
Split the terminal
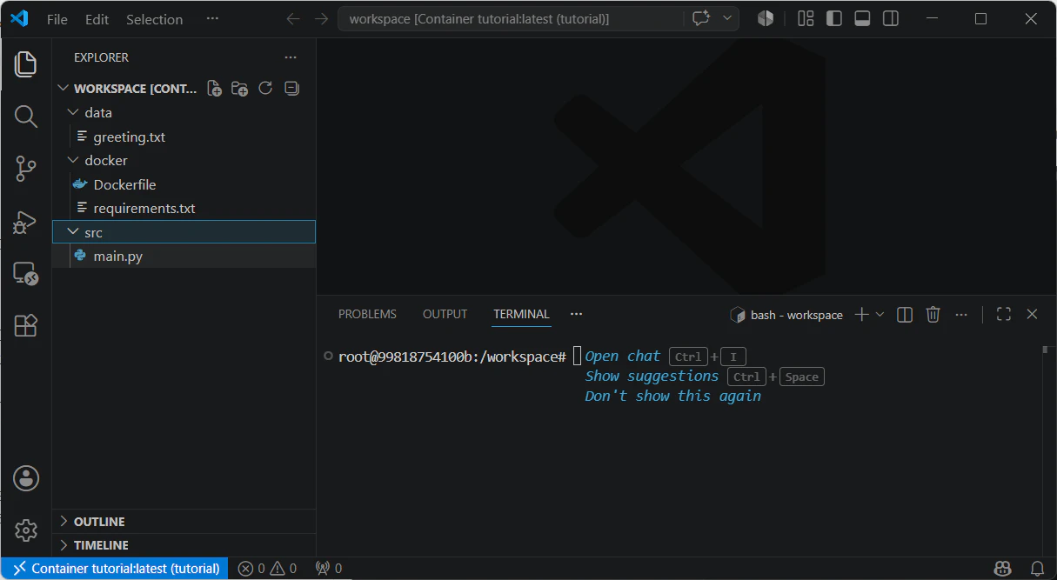[905, 315]
